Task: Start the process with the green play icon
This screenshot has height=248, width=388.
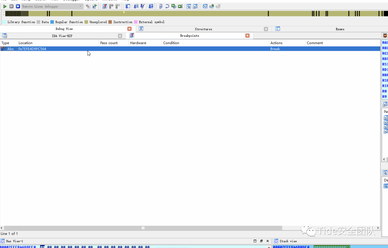Action: point(5,6)
